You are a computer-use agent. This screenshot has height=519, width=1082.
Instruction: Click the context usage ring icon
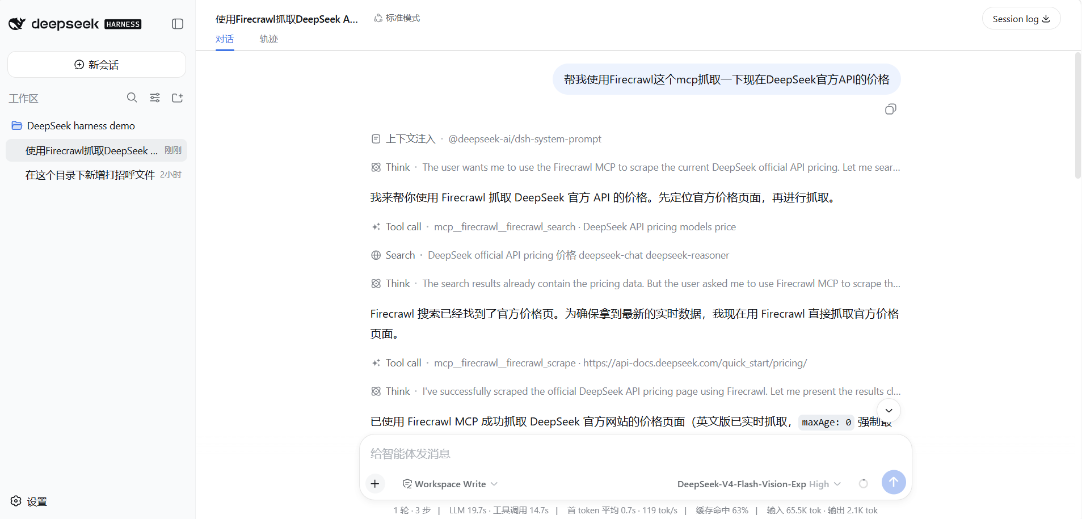pos(864,484)
